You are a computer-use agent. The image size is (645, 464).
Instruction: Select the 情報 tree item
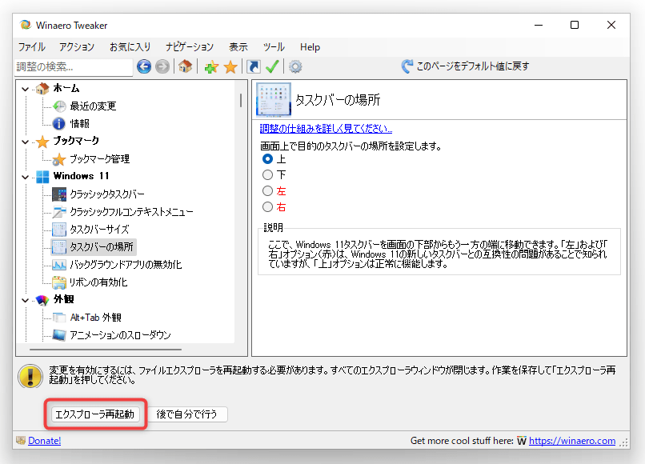(80, 123)
